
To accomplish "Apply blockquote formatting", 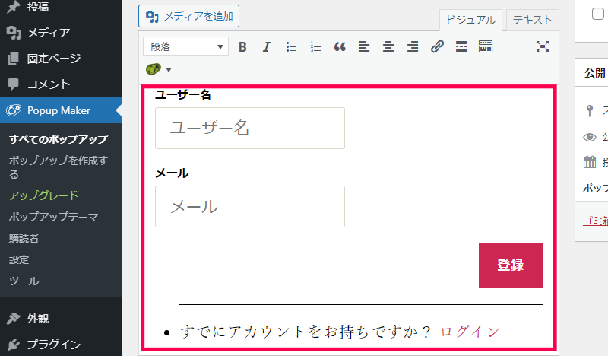I will coord(340,47).
